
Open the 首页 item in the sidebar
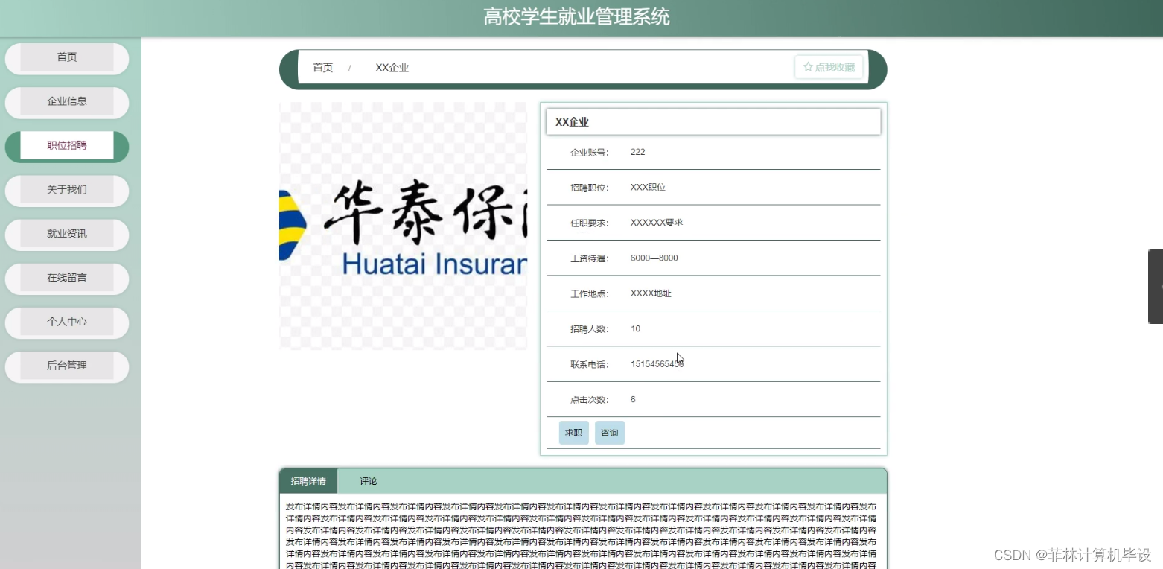(66, 57)
